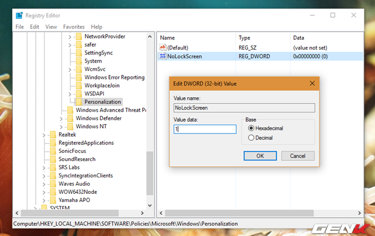Click tree pane scroll up arrow

point(150,36)
